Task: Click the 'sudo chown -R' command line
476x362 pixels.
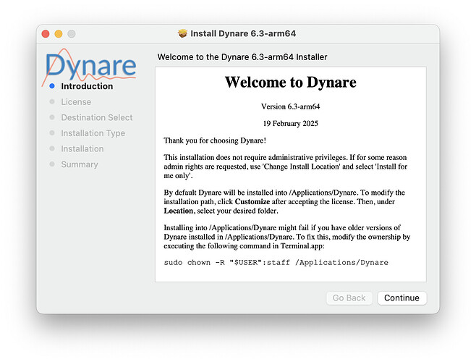Action: pyautogui.click(x=276, y=263)
